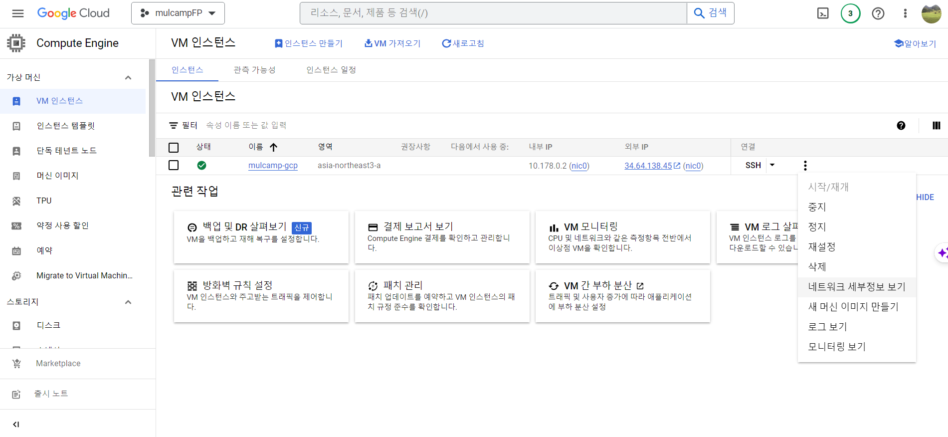Click the 새로고침 refresh button

pos(463,43)
